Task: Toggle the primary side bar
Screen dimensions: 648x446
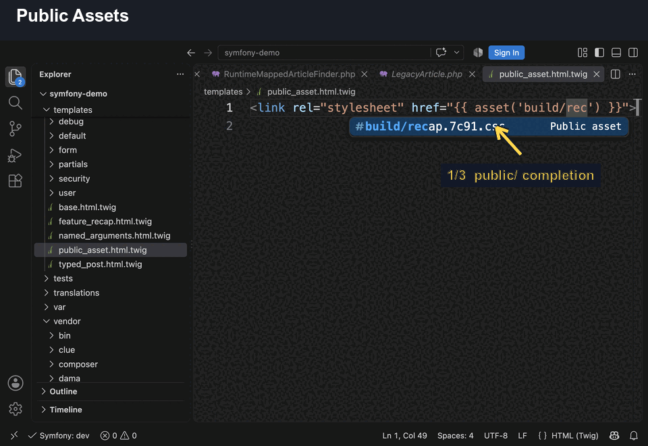Action: 599,53
